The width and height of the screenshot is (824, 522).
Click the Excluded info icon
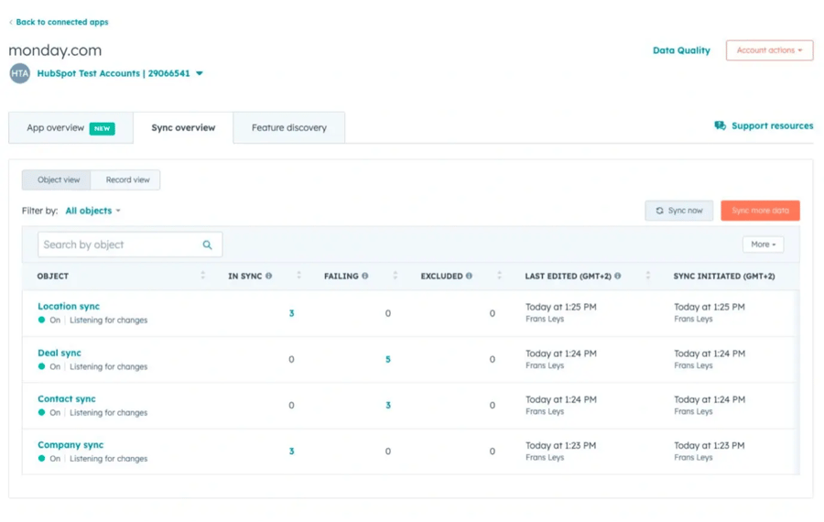[x=469, y=276]
